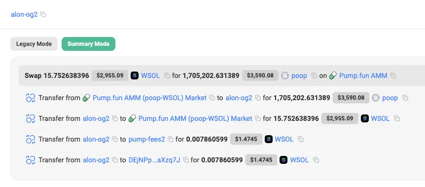Screen dimensions: 425x187
Task: Open Pump.fun AMM link in Swap row
Action: click(363, 75)
